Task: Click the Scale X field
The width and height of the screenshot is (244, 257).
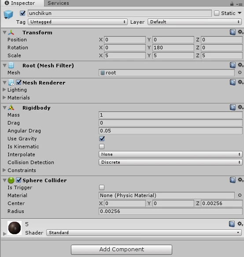Action: 125,55
